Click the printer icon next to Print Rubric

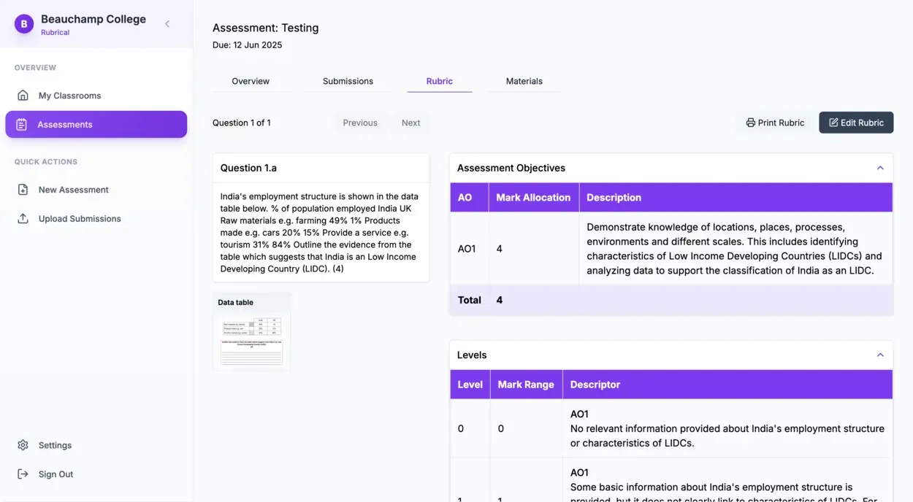tap(750, 122)
